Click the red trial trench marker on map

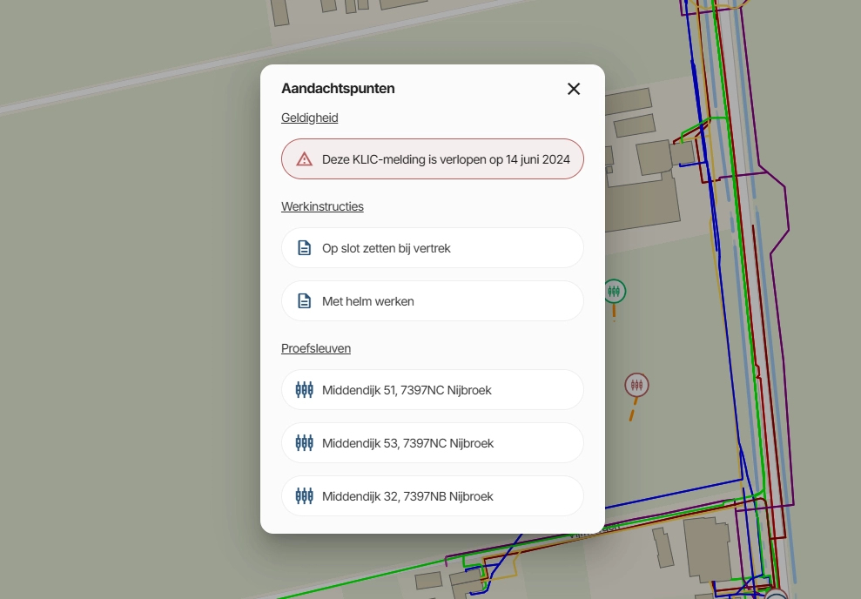(x=636, y=385)
